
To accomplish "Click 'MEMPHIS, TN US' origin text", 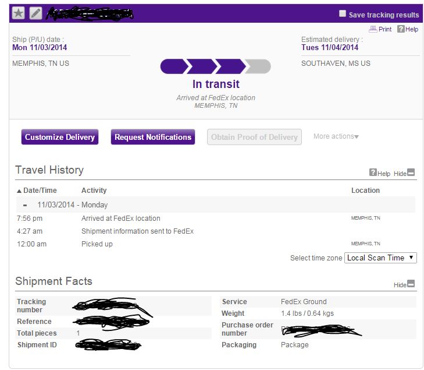I will [41, 64].
